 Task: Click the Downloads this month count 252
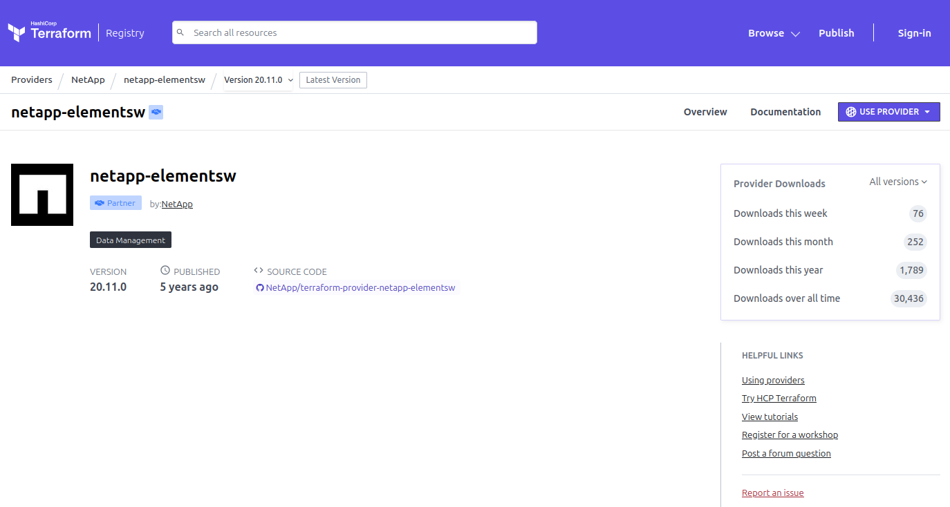click(x=915, y=242)
